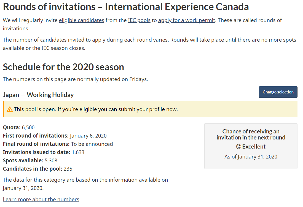Open the eligible candidates link
The height and width of the screenshot is (207, 303).
[81, 20]
